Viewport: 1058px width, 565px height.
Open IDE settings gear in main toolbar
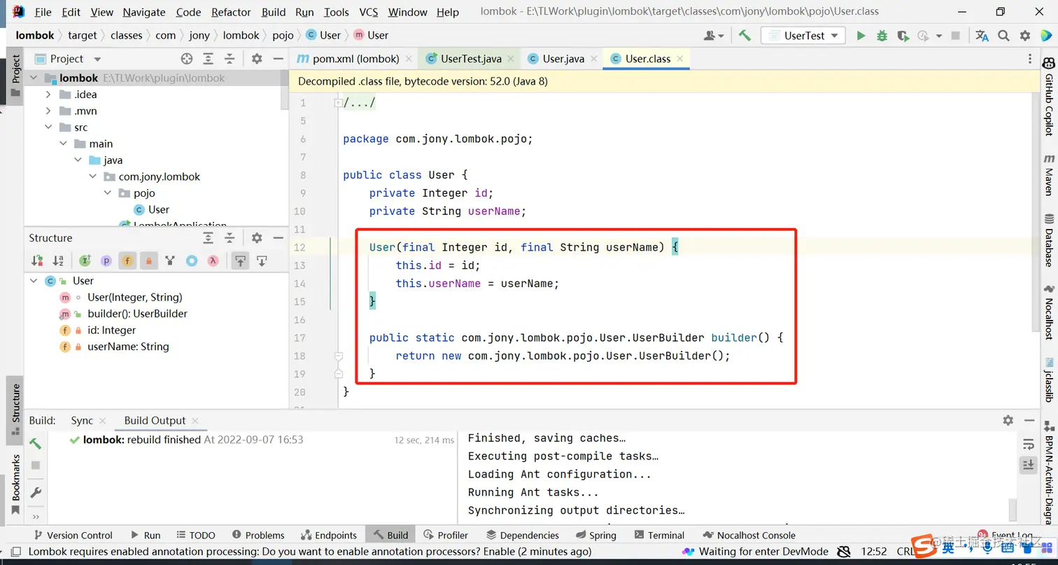point(1025,36)
